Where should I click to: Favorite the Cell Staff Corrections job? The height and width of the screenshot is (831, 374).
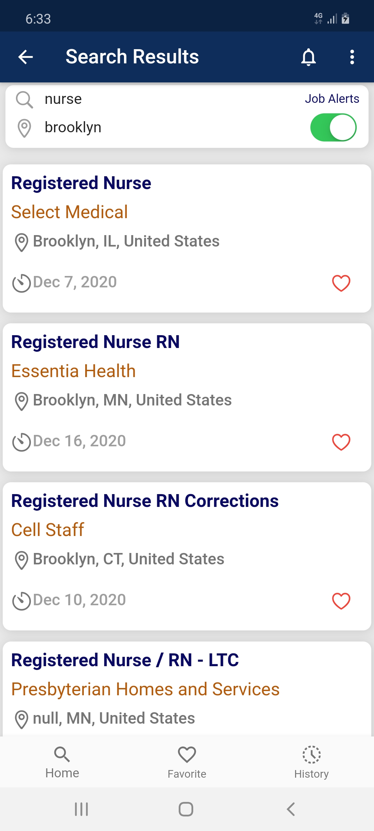point(341,601)
